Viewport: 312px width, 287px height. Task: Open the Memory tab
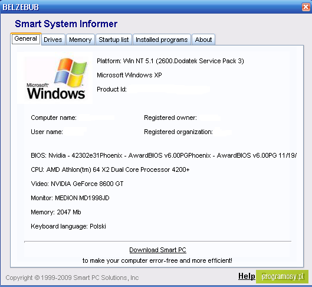point(80,40)
